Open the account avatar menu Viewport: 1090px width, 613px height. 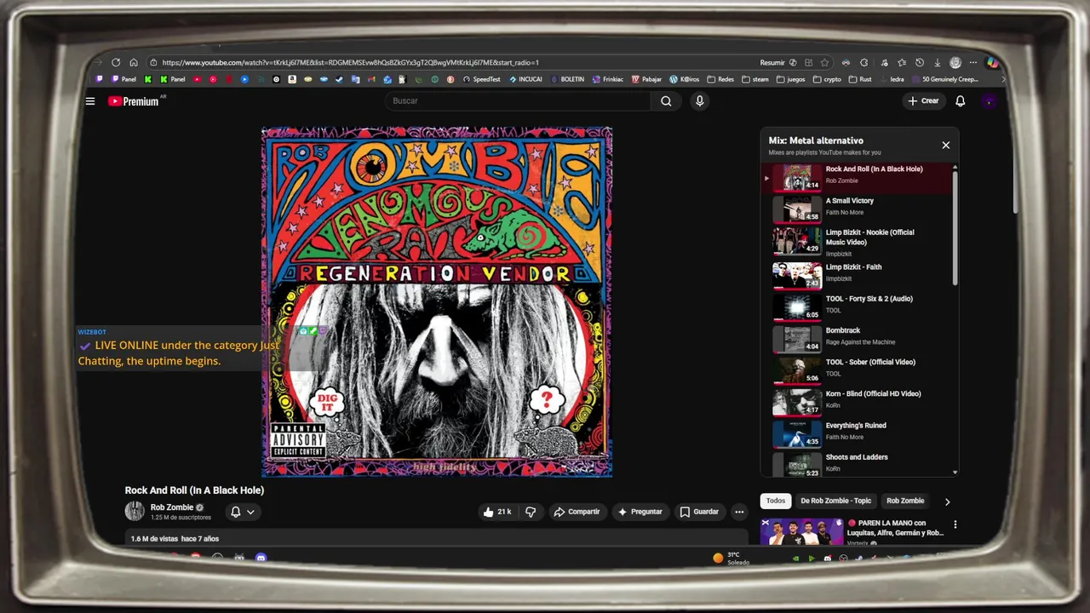[x=989, y=101]
